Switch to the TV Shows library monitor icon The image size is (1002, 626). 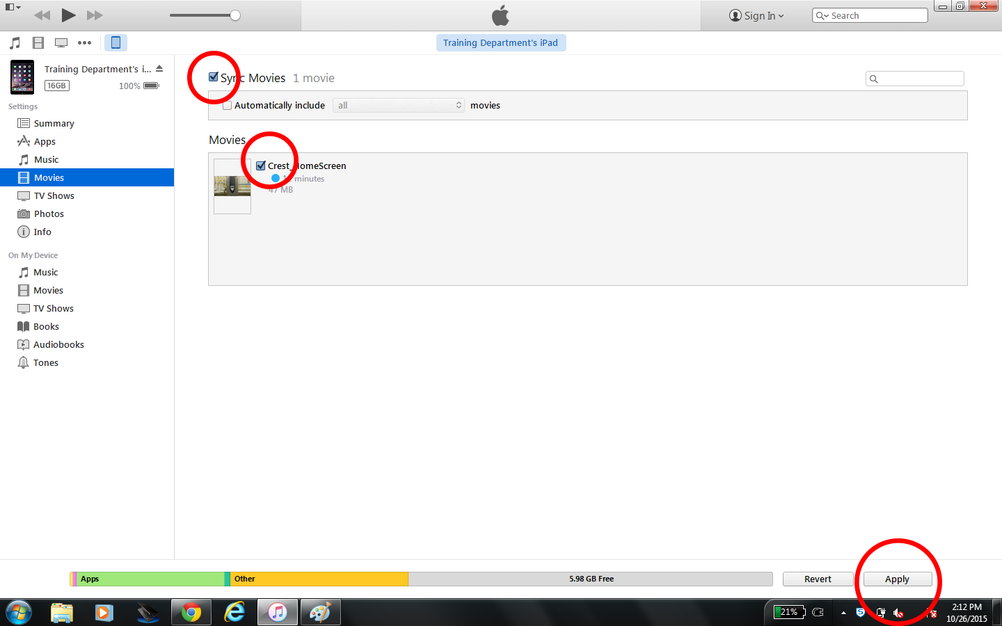[x=61, y=43]
